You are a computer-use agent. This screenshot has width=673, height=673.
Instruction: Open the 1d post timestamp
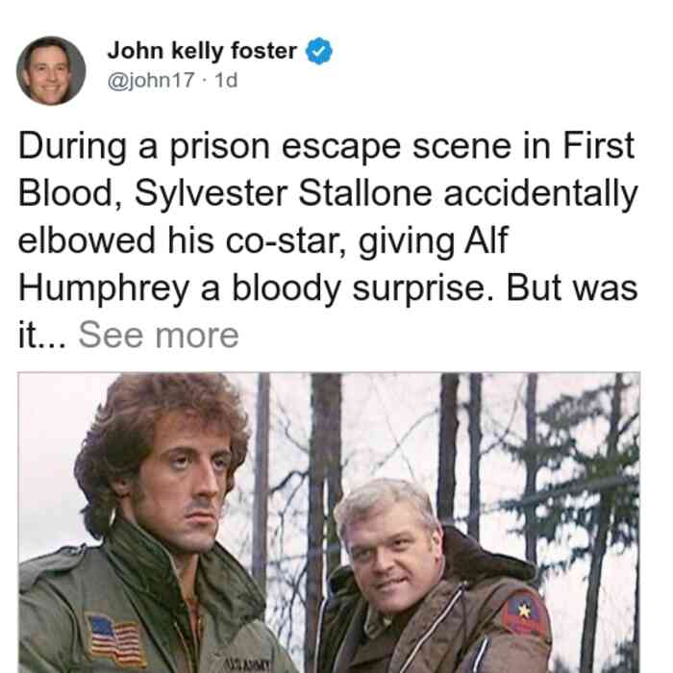click(x=226, y=80)
